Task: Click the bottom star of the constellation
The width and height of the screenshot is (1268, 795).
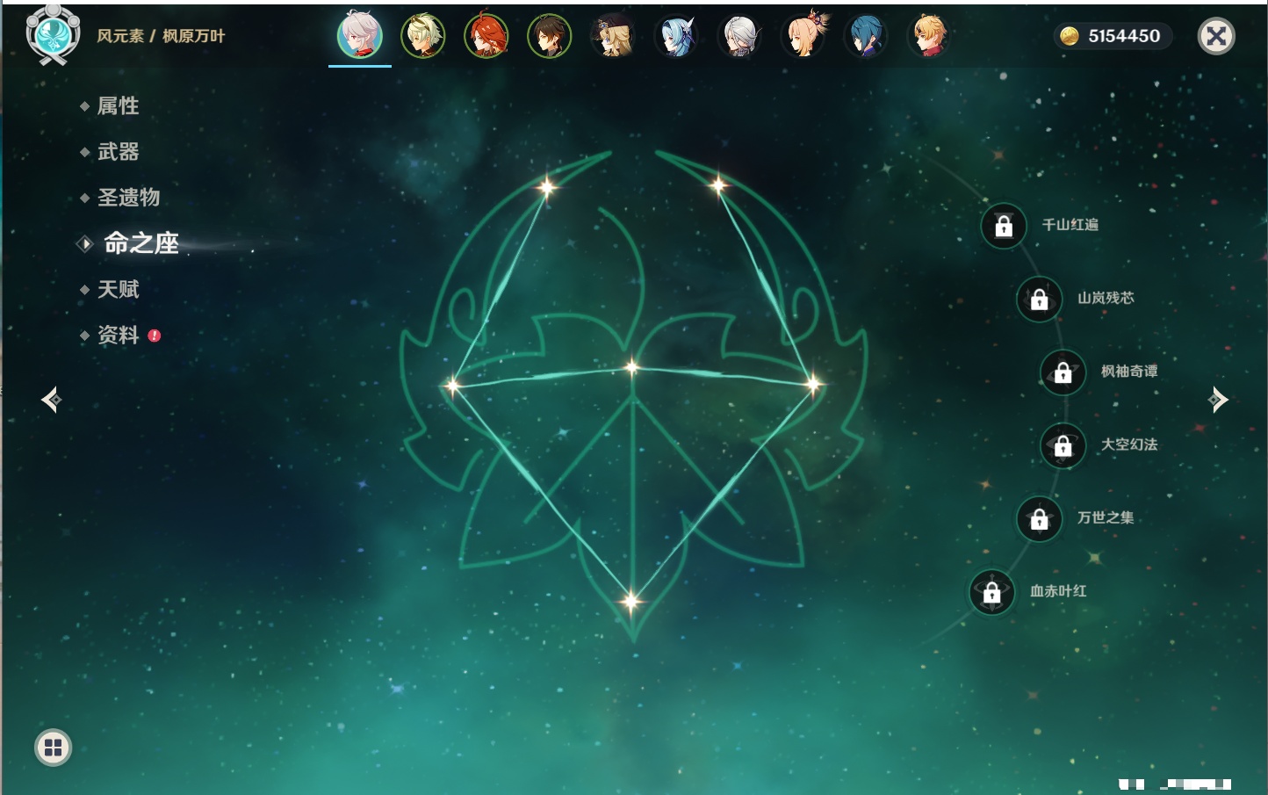Action: 630,601
